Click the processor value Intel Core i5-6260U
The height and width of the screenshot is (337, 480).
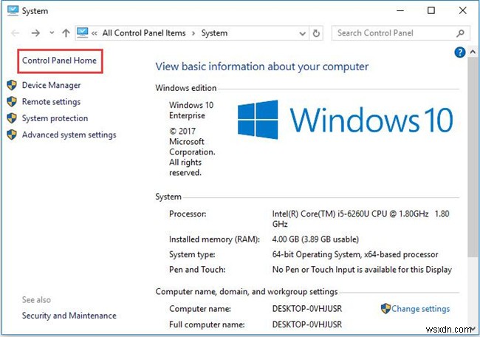pyautogui.click(x=360, y=219)
